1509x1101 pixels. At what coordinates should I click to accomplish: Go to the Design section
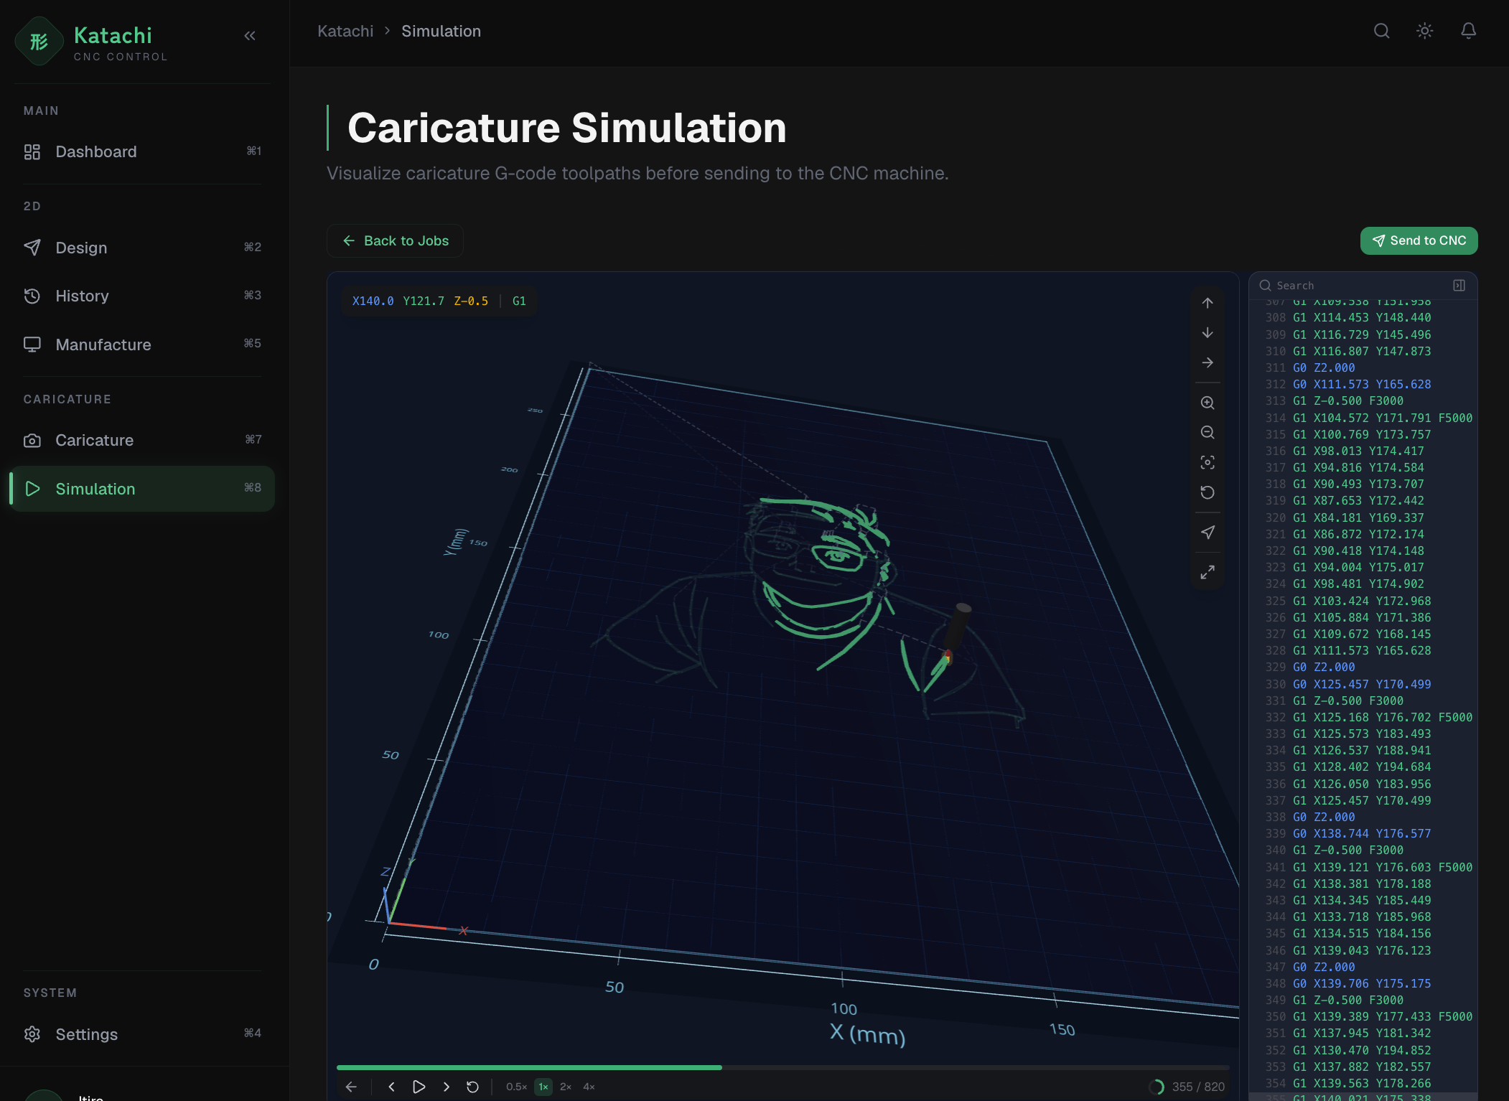tap(142, 248)
